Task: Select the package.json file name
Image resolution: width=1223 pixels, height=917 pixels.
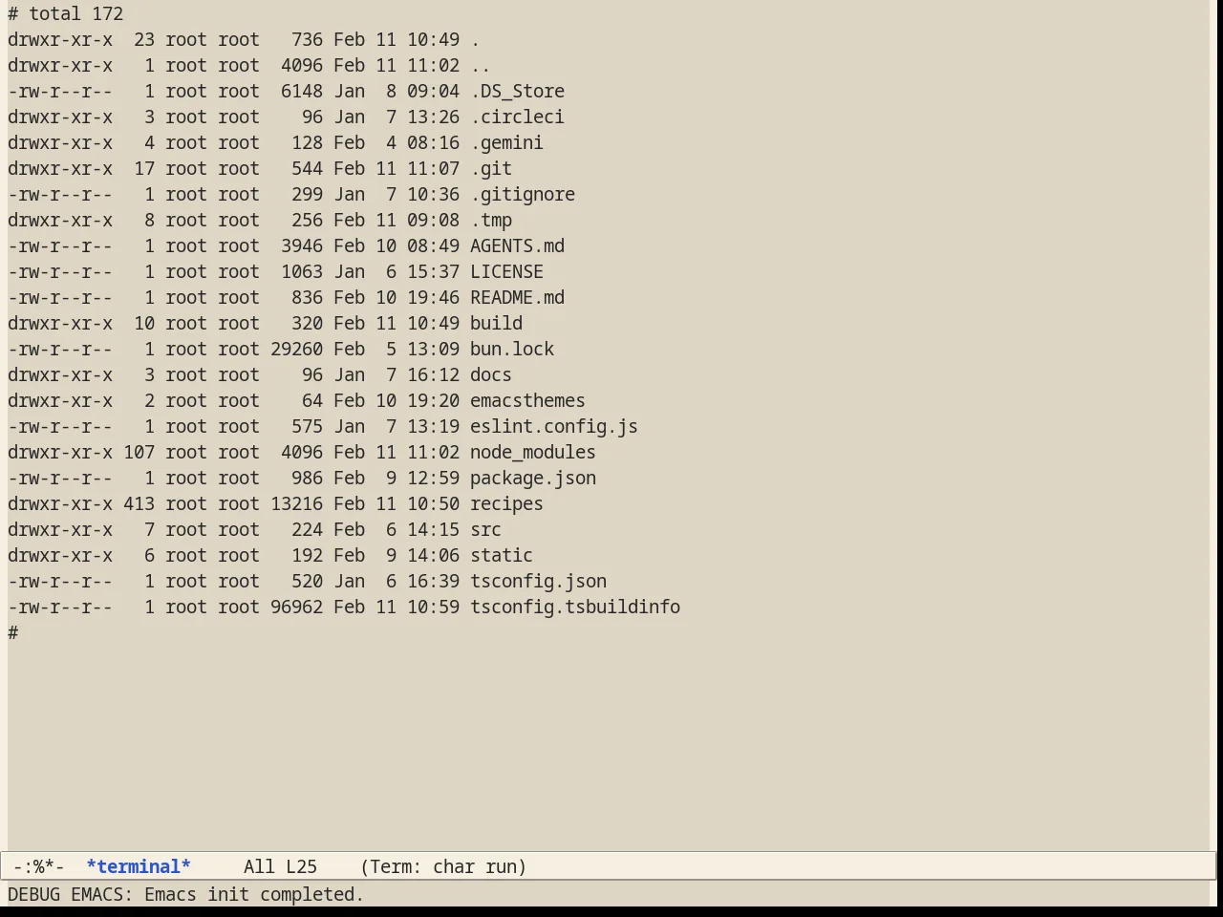Action: tap(533, 478)
